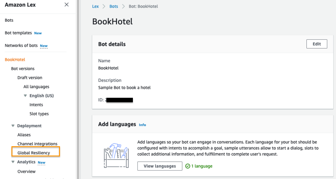Select Draft version under Bot versions
This screenshot has width=336, height=179.
coord(30,78)
